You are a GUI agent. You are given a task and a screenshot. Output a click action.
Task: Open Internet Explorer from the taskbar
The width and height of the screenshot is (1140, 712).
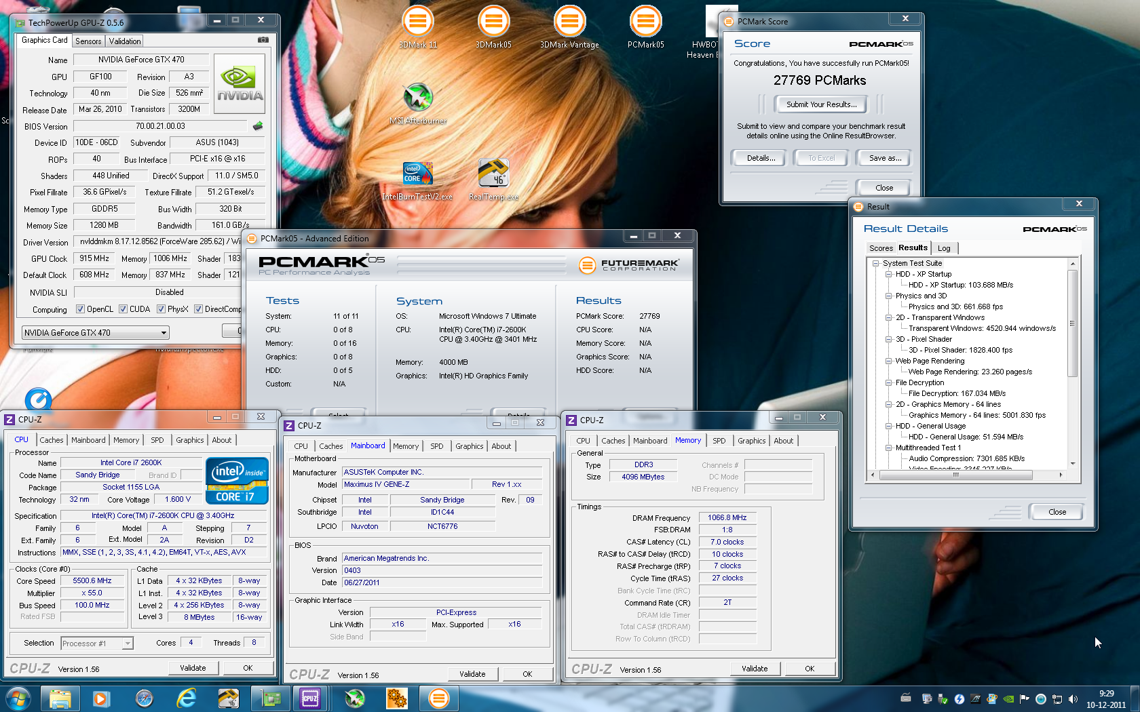[x=186, y=698]
